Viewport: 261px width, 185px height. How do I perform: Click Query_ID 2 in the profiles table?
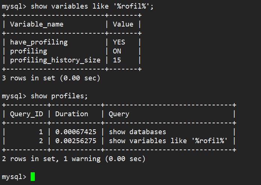[x=41, y=141]
